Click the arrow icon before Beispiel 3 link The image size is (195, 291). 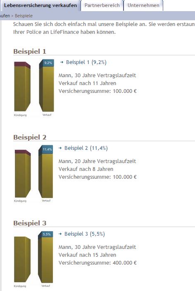pos(60,234)
